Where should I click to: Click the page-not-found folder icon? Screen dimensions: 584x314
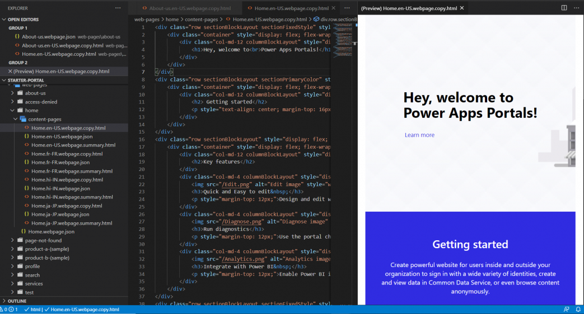tap(20, 240)
